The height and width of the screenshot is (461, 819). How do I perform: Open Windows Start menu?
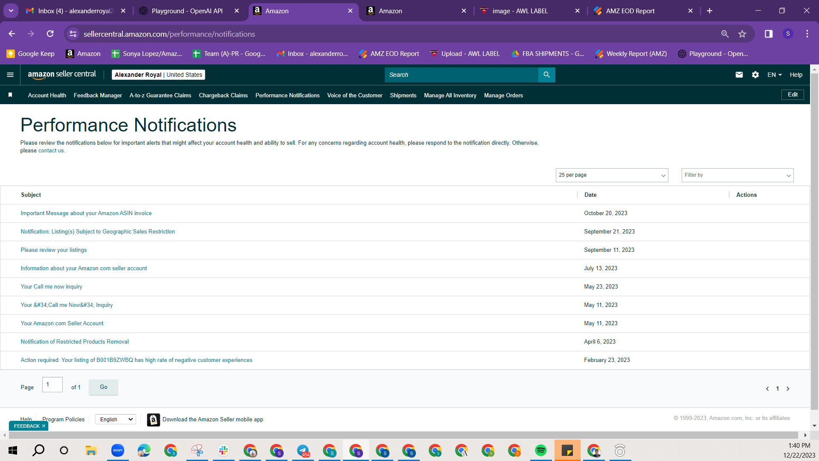tap(13, 450)
